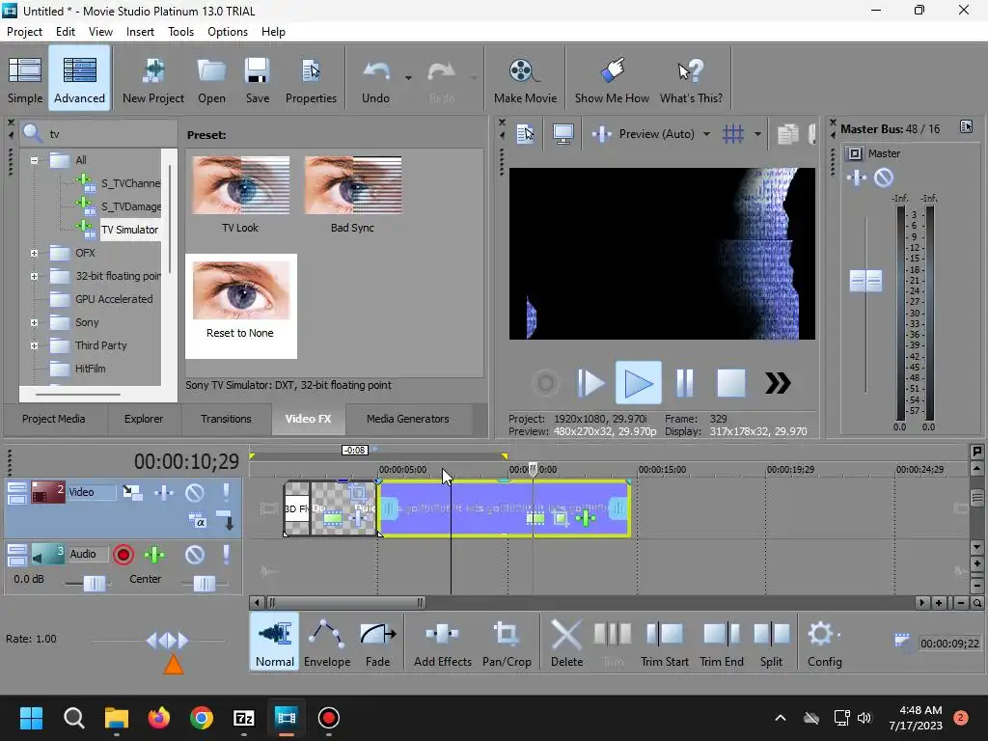Click Play From Start in preview

(x=590, y=382)
